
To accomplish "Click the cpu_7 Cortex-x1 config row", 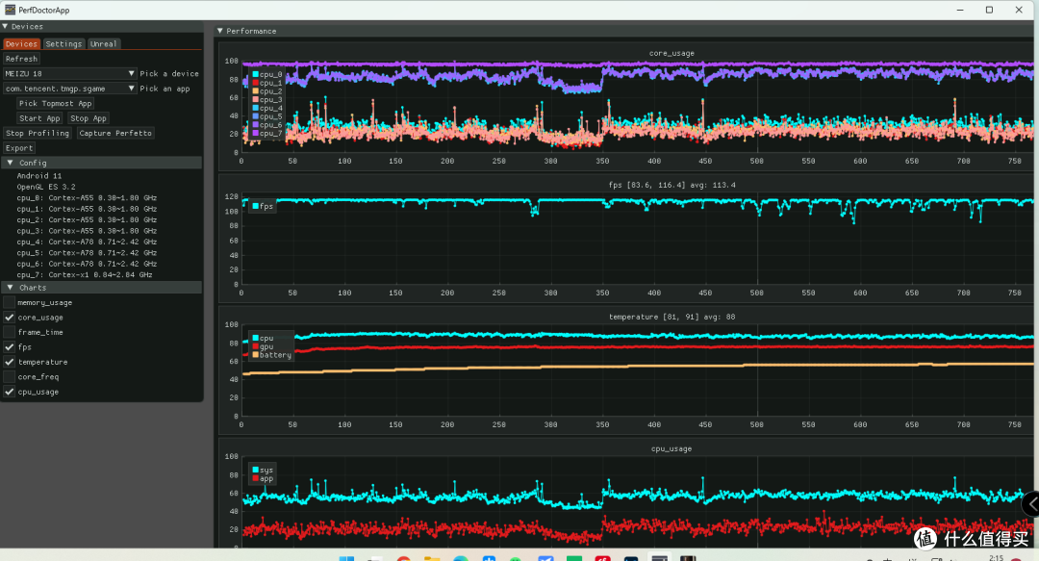I will [85, 274].
